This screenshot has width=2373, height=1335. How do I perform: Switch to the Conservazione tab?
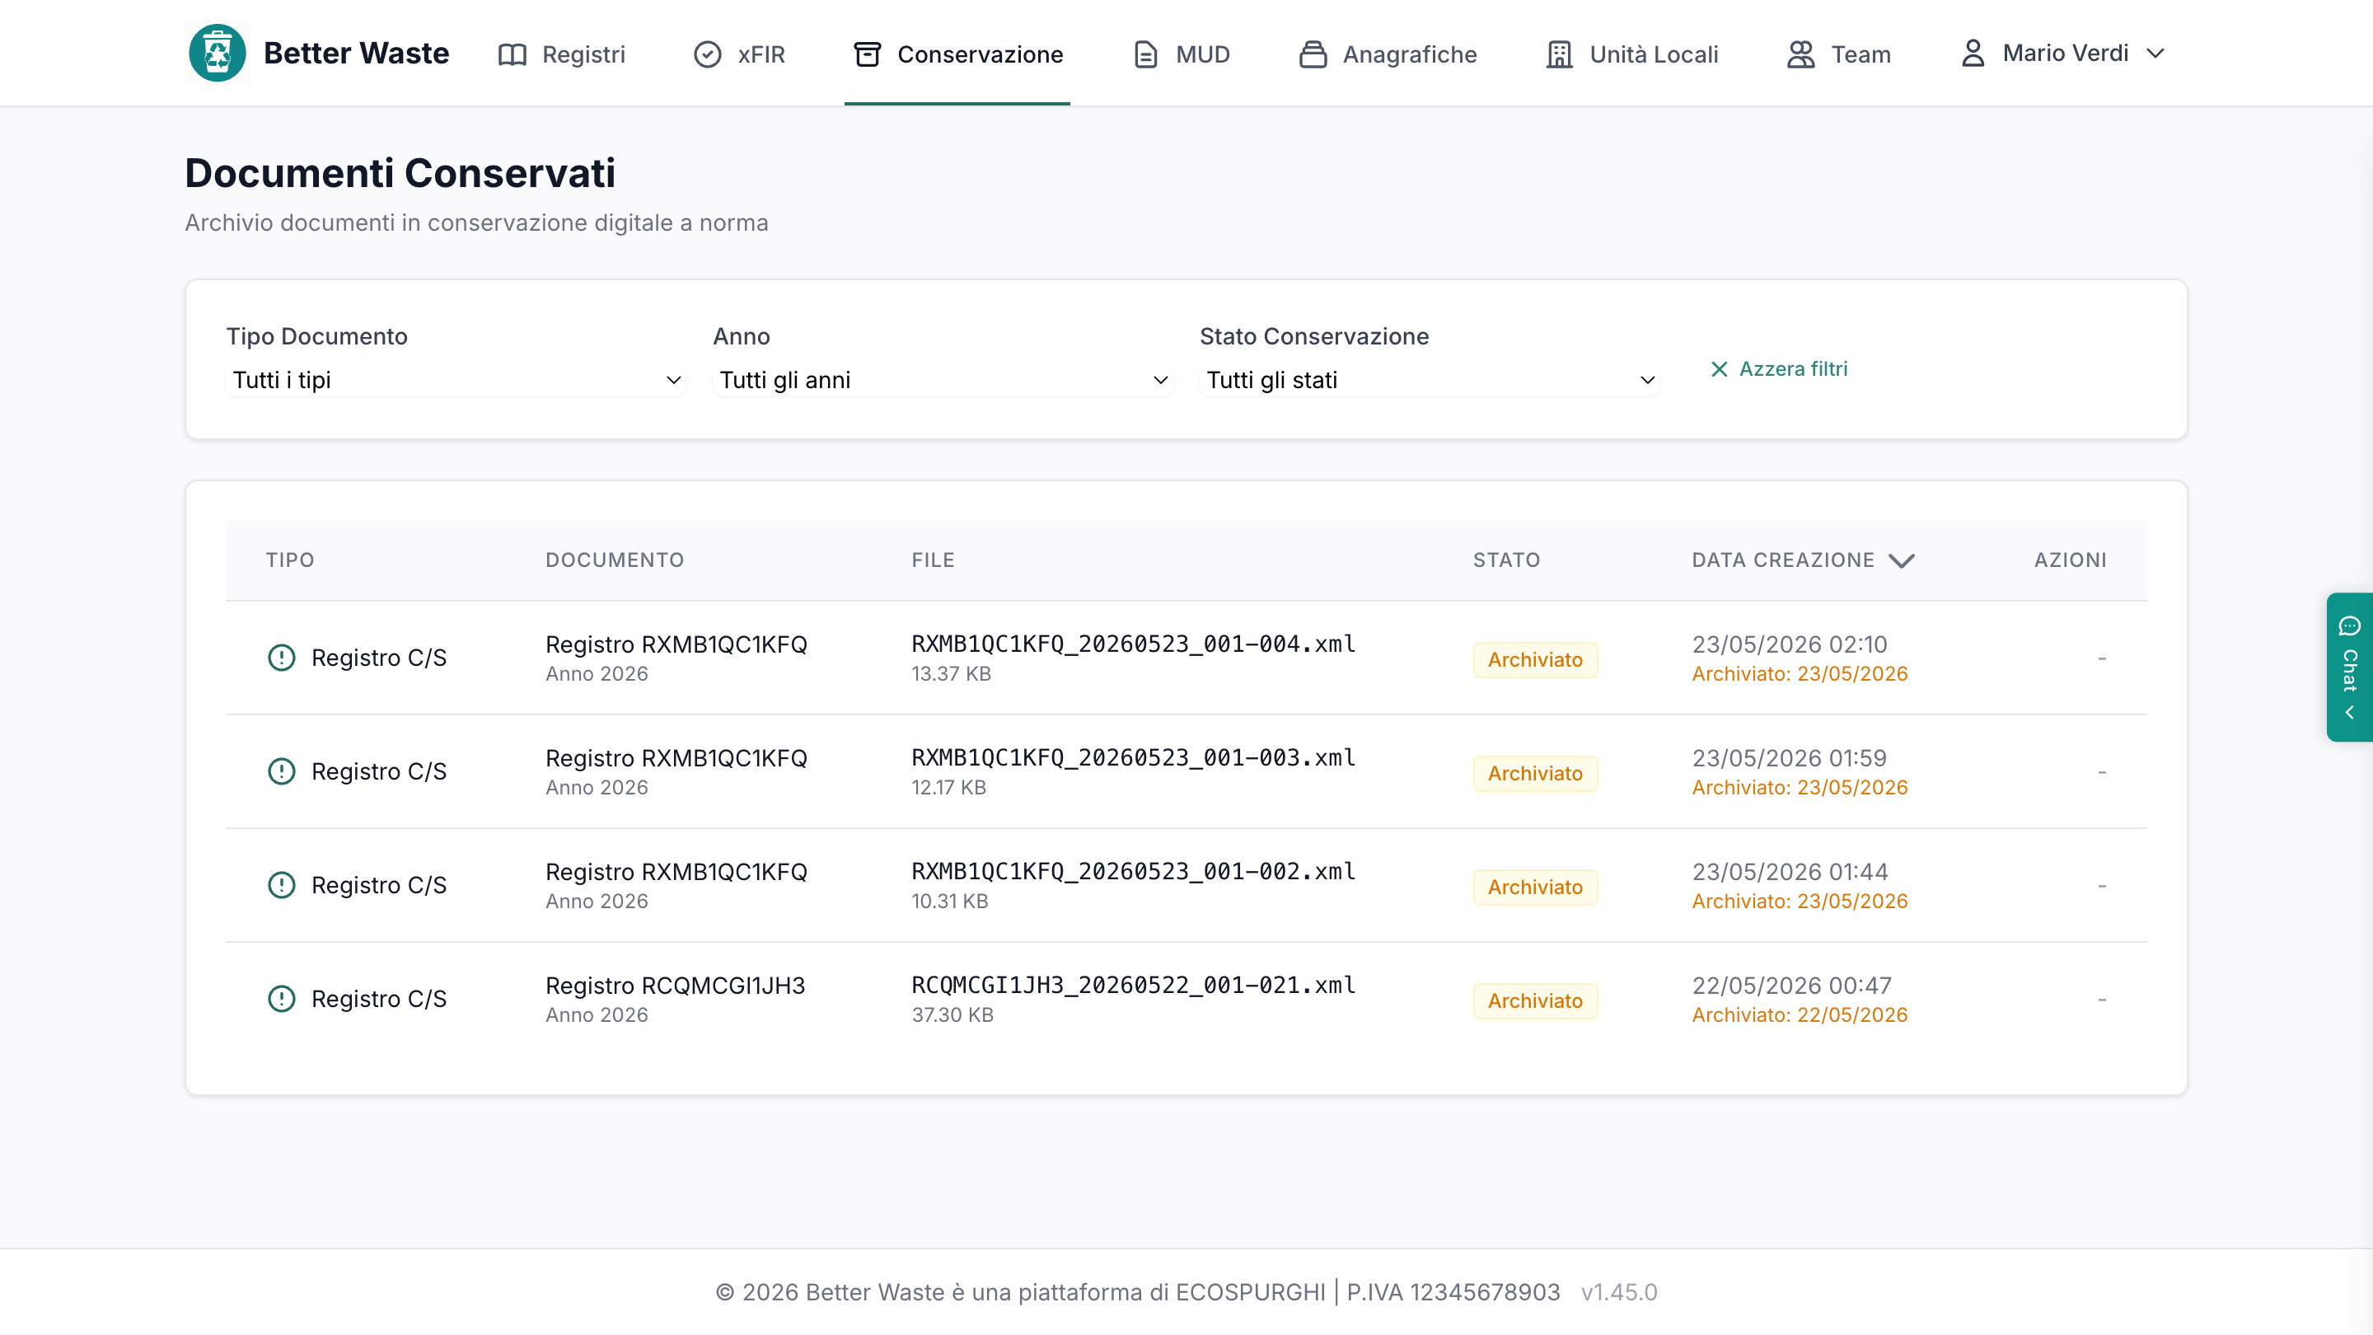[x=957, y=54]
